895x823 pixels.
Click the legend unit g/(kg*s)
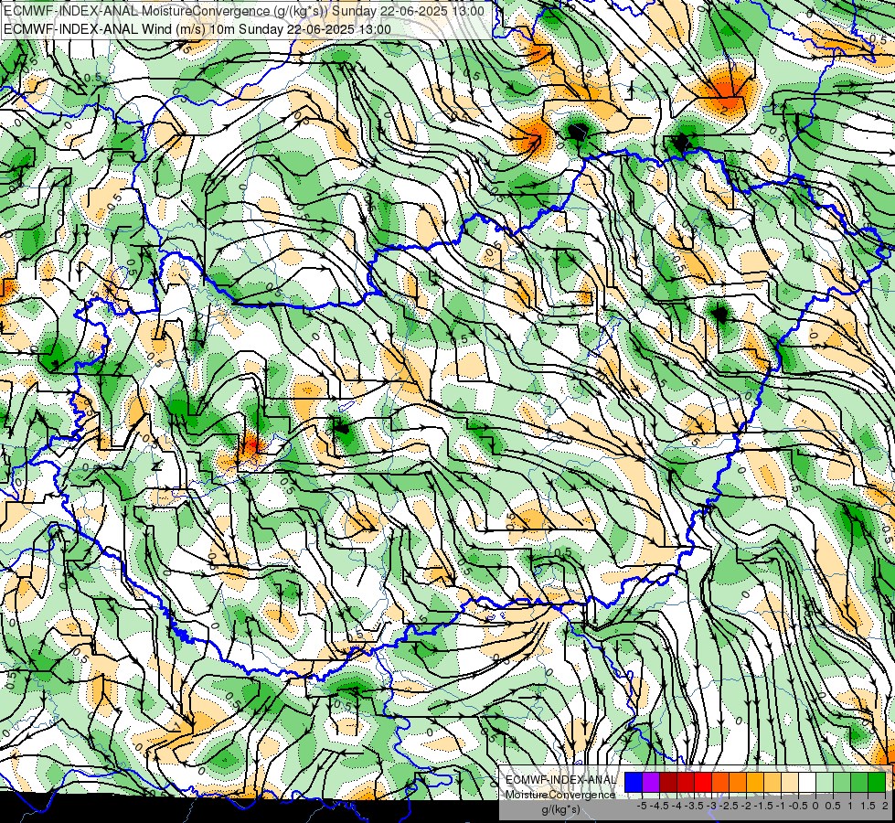pyautogui.click(x=560, y=810)
